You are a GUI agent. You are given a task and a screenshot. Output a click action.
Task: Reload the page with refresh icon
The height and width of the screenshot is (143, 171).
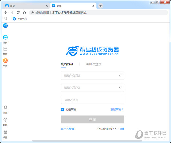coord(18,13)
